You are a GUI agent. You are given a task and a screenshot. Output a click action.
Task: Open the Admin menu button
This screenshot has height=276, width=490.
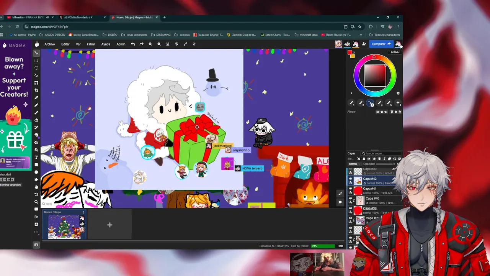coord(121,44)
